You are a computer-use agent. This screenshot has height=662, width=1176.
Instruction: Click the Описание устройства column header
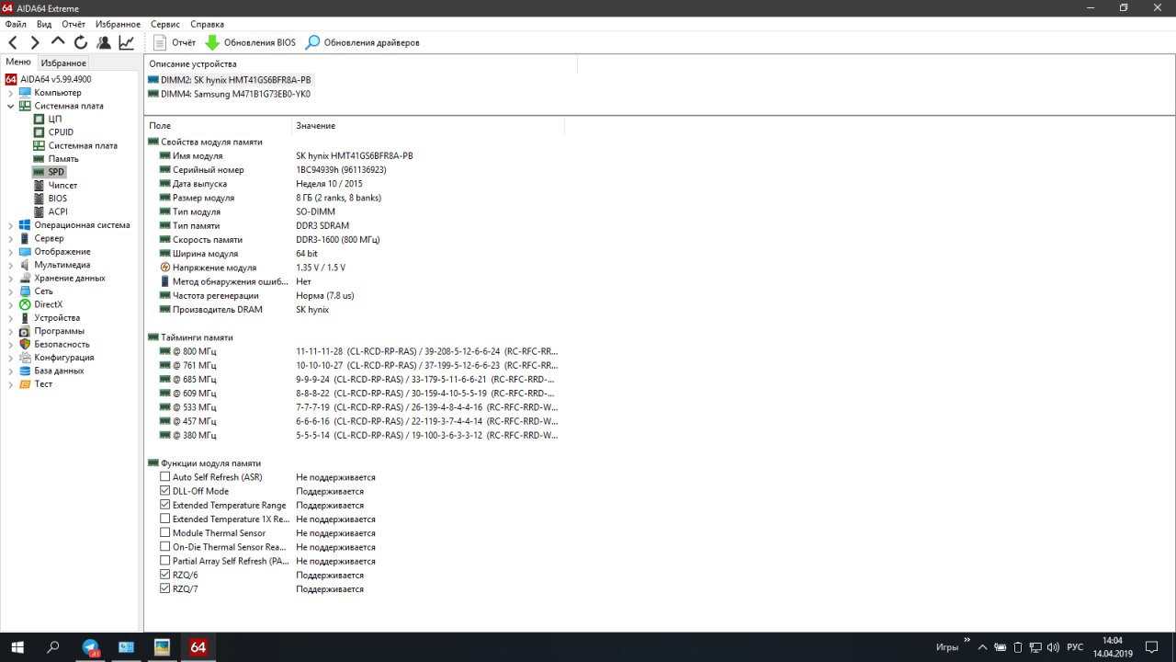tap(361, 64)
